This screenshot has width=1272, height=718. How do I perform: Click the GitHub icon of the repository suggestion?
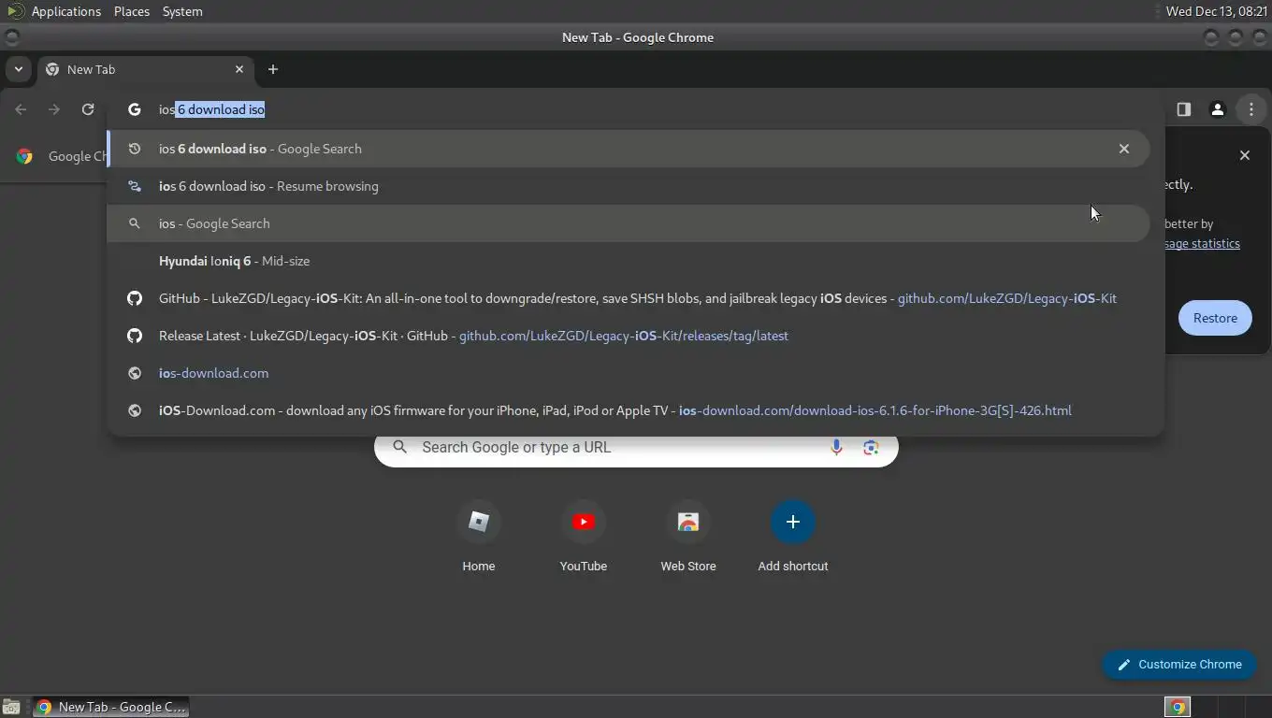[135, 298]
